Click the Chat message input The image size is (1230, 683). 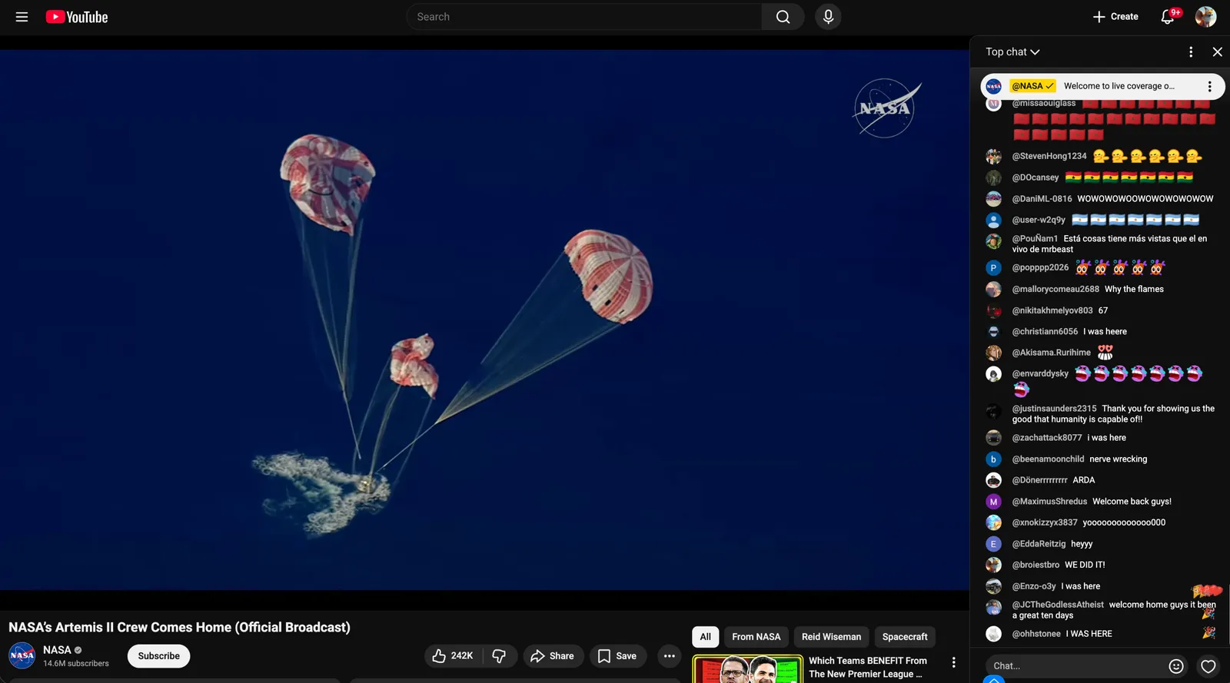tap(1076, 666)
